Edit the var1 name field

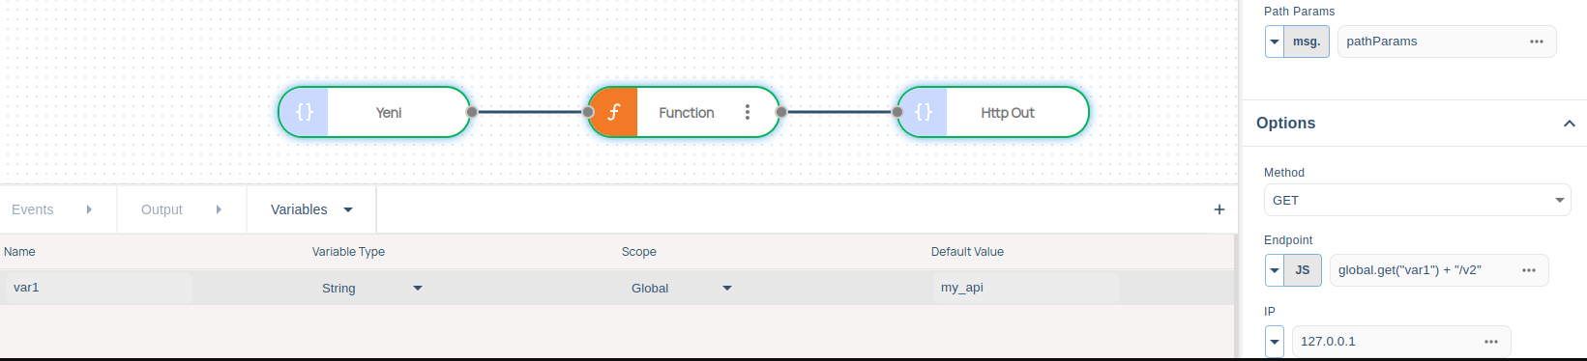point(99,288)
